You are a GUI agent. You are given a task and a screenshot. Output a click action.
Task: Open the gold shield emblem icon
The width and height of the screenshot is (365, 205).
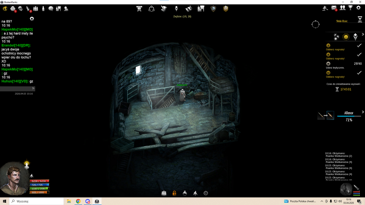[226, 9]
